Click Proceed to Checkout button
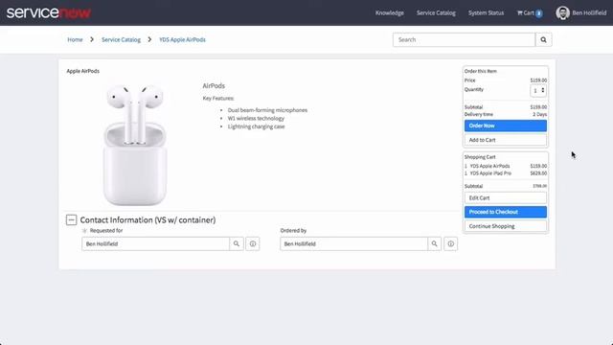This screenshot has width=613, height=345. coord(506,212)
